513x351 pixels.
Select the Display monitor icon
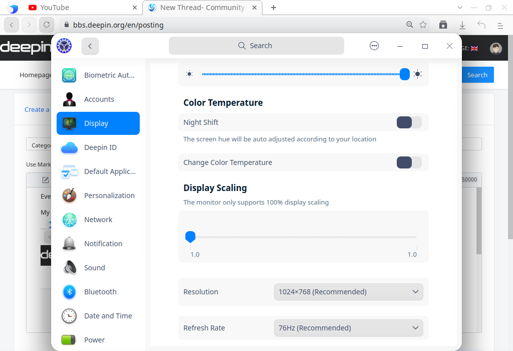69,123
